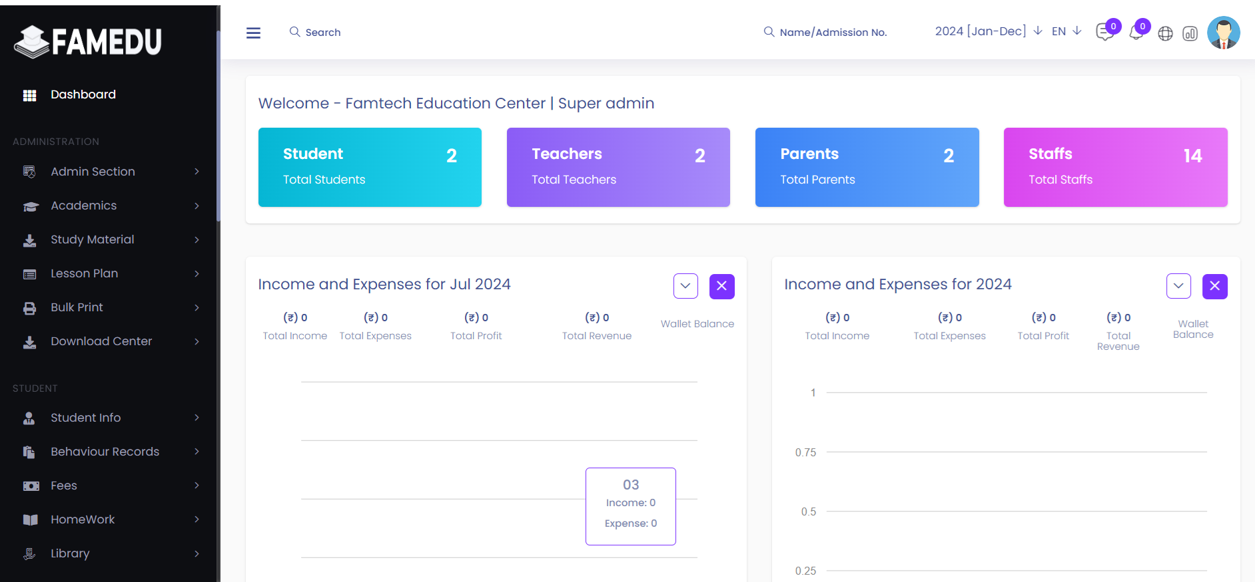Click the FAMEDU logo
The height and width of the screenshot is (582, 1255).
tap(88, 41)
